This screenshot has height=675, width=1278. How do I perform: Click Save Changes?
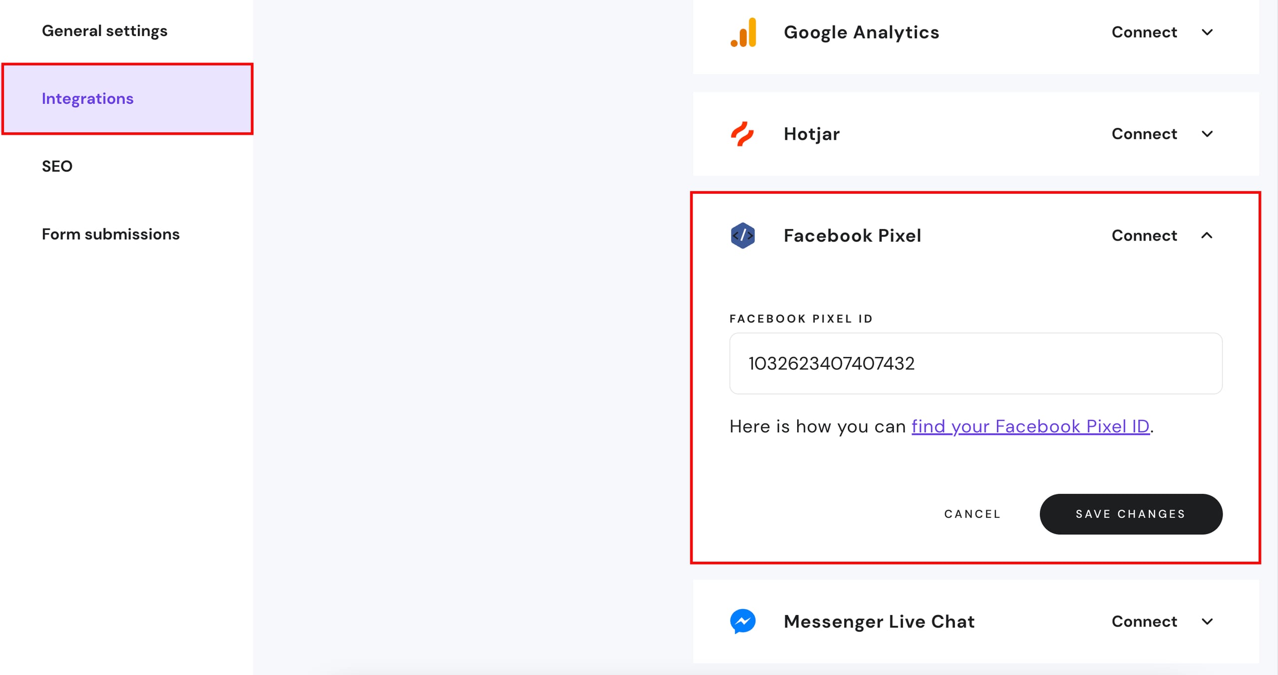coord(1130,514)
